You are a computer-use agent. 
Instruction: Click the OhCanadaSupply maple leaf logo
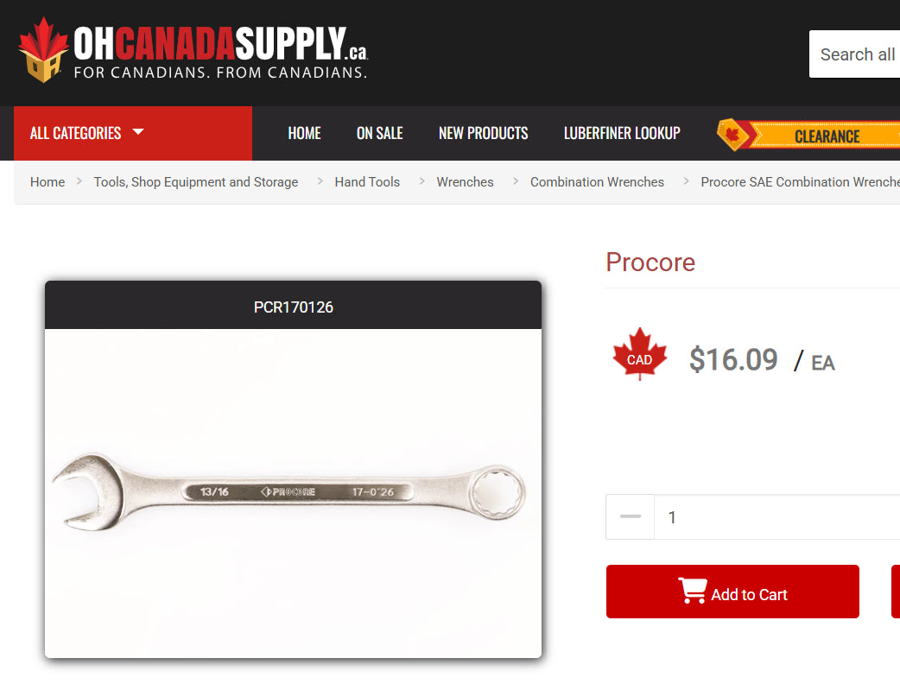coord(43,50)
